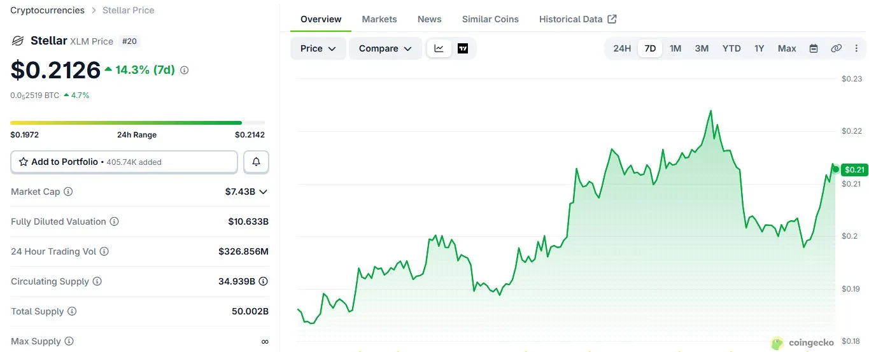
Task: Click the bell price alert icon
Action: (257, 162)
